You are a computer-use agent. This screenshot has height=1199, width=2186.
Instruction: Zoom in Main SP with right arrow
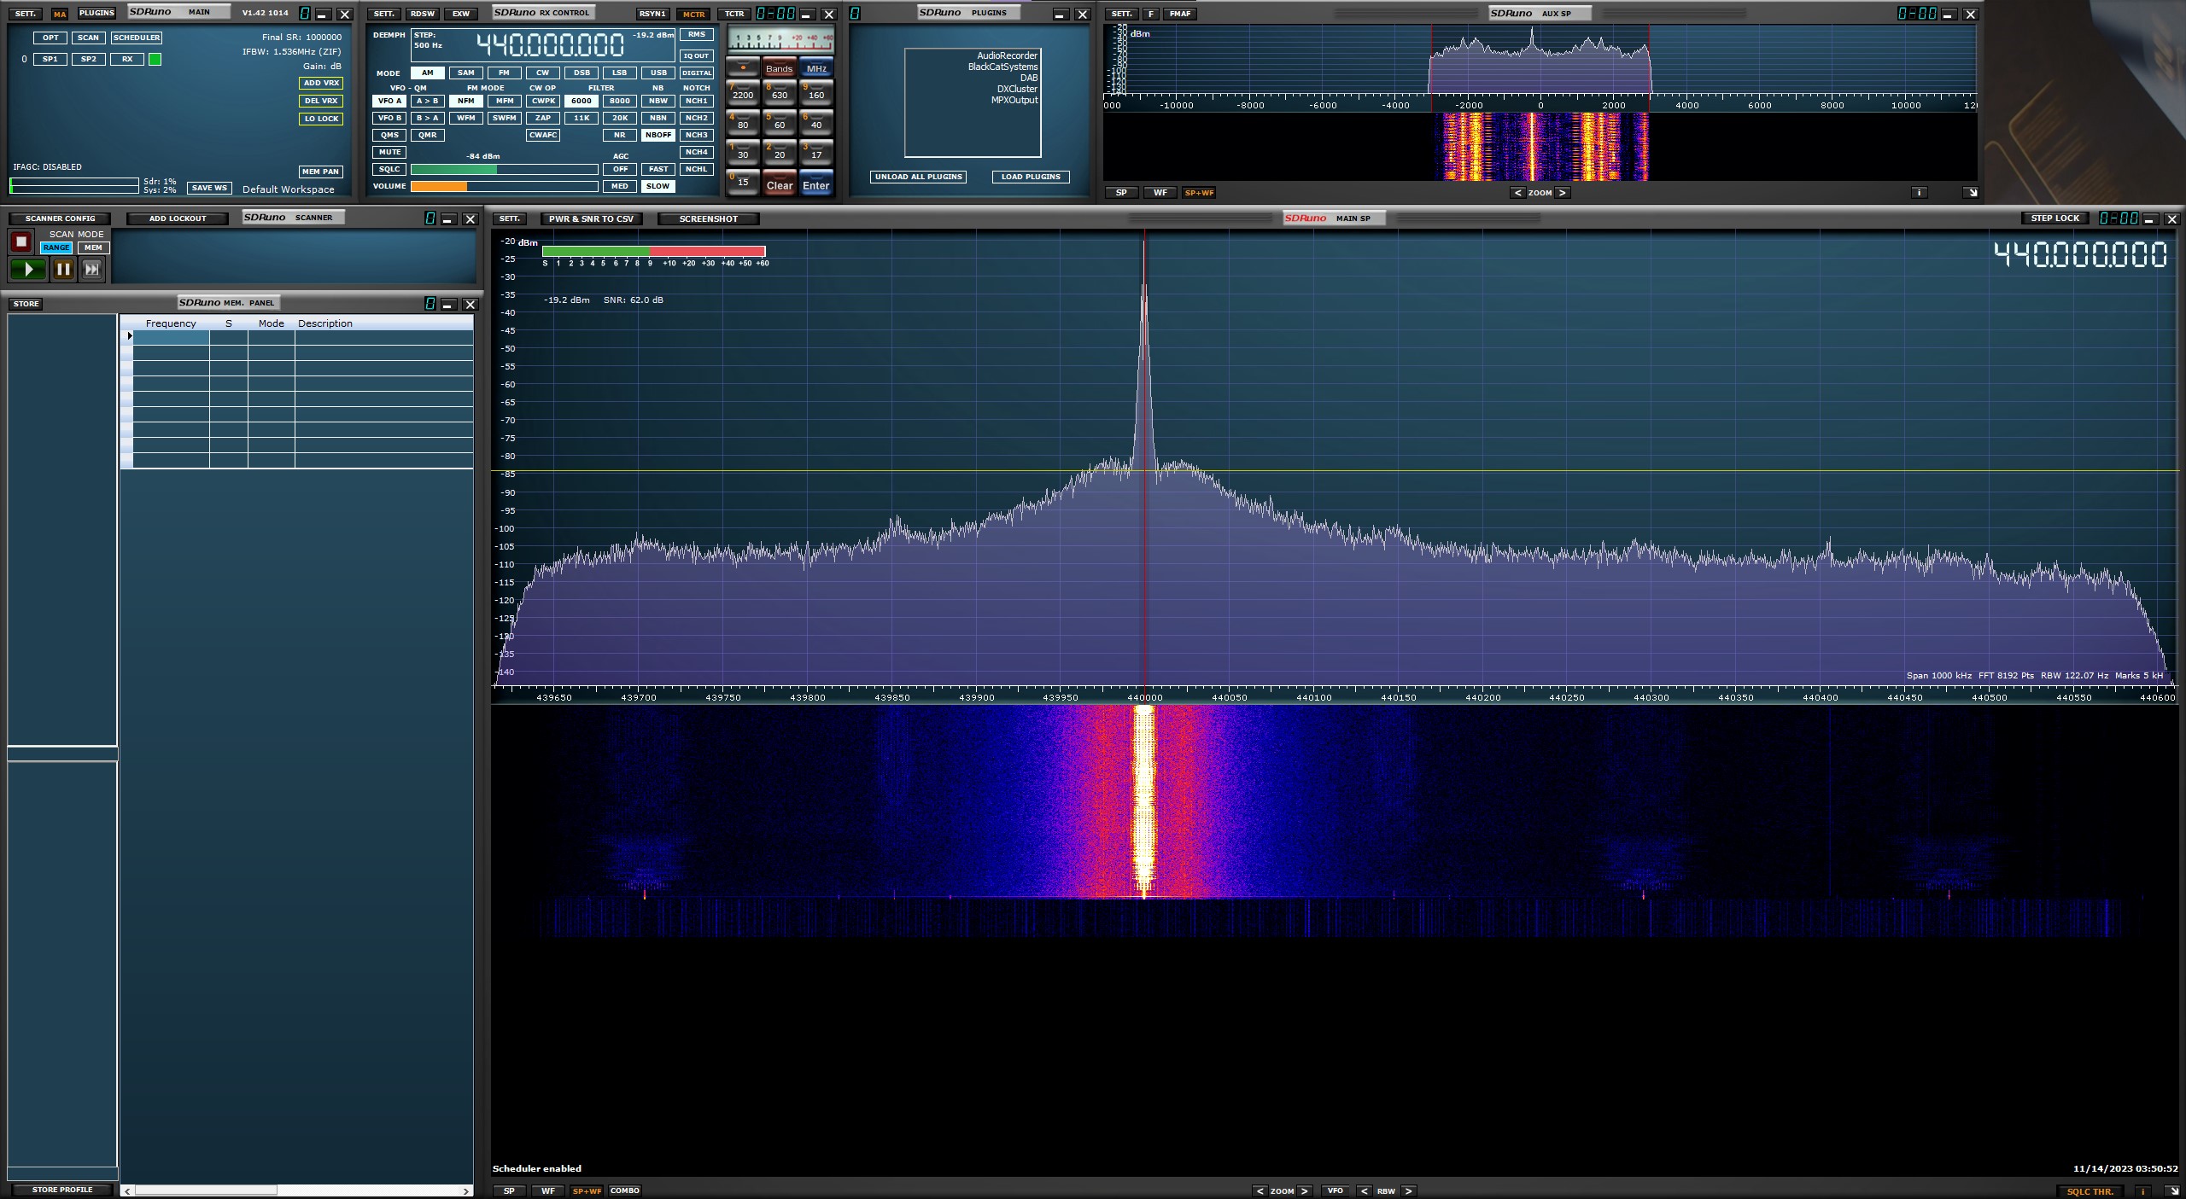1304,1191
